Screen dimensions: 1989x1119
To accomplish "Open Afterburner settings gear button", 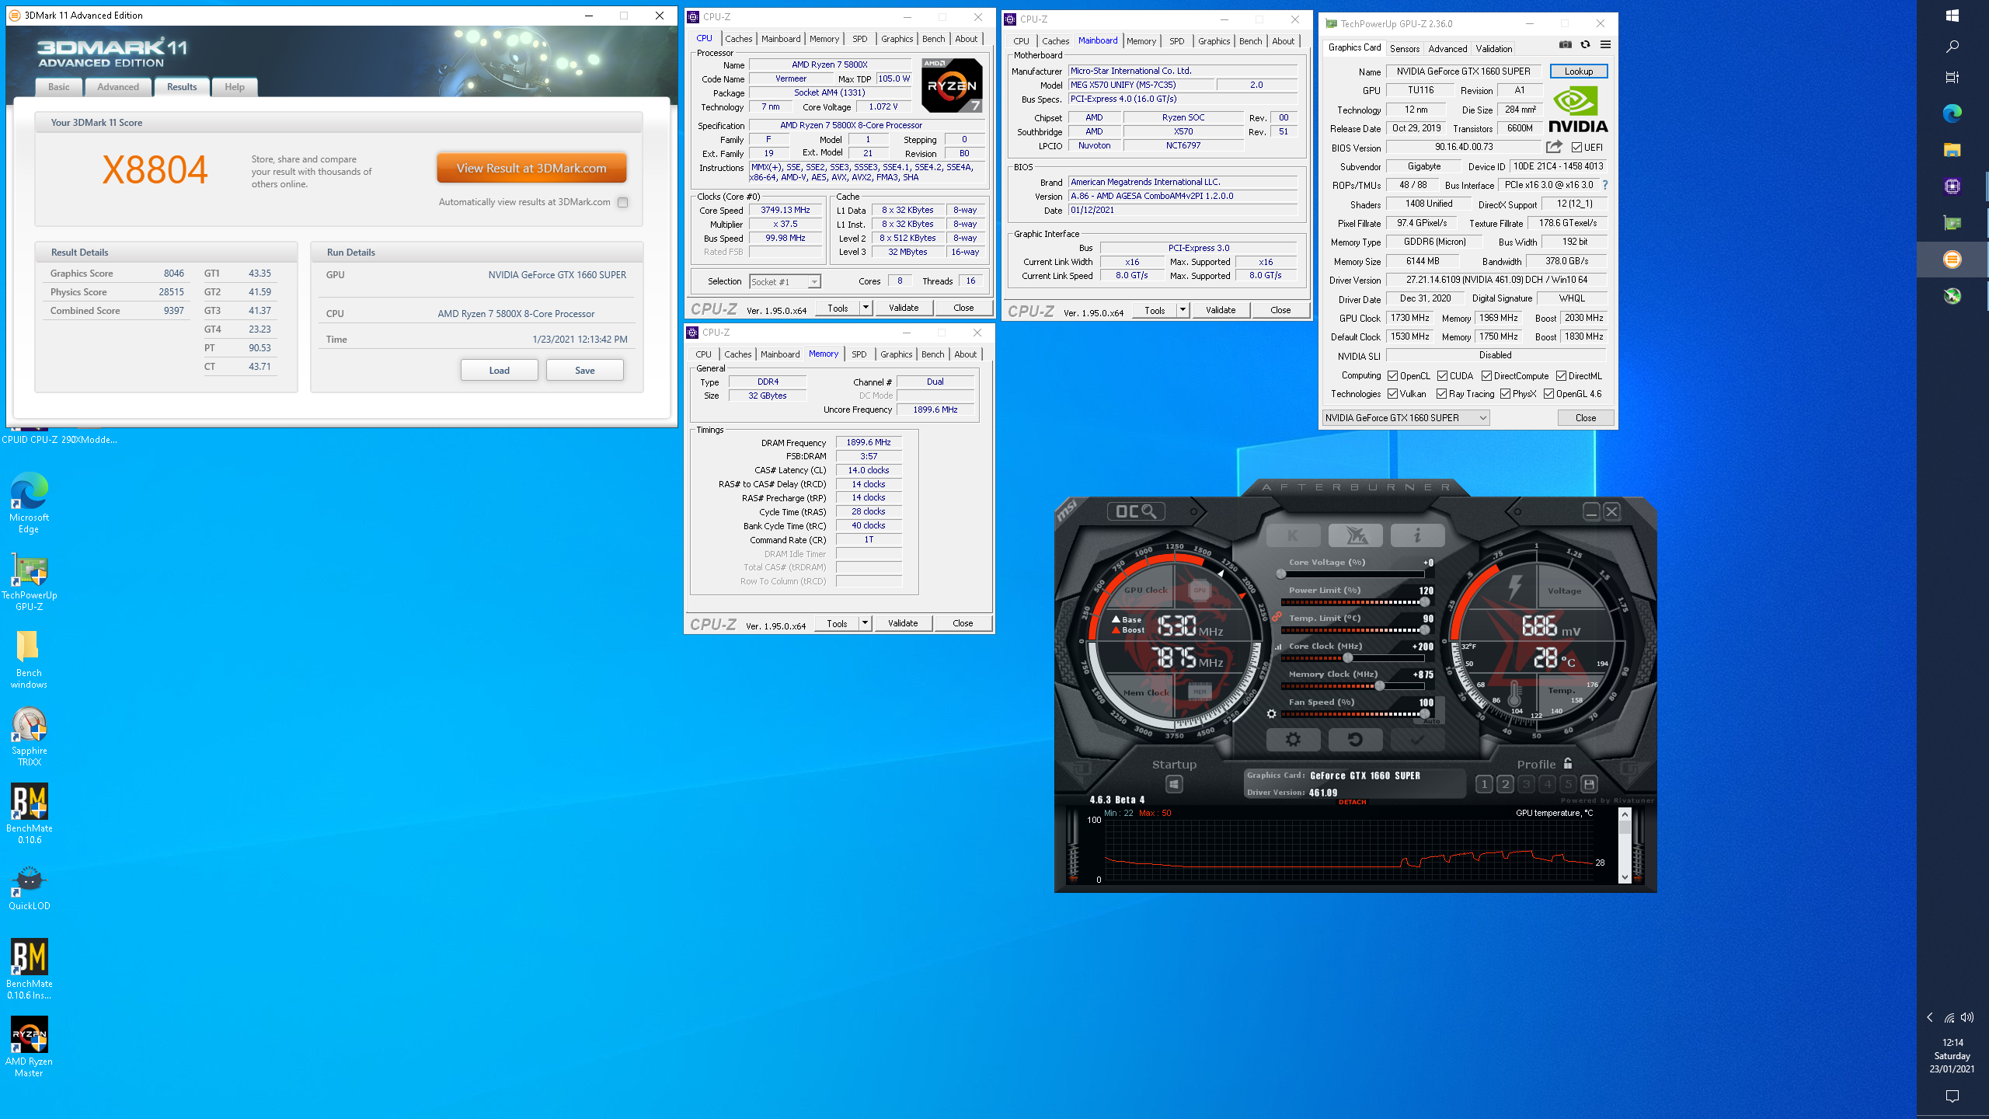I will pos(1293,740).
